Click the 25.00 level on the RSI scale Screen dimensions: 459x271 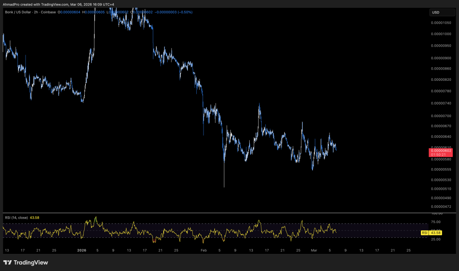[x=436, y=239]
